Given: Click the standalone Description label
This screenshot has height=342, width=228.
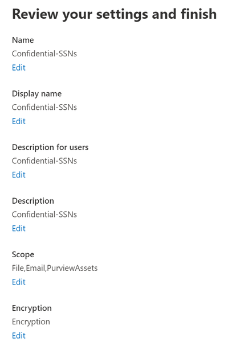Looking at the screenshot, I should (x=33, y=201).
